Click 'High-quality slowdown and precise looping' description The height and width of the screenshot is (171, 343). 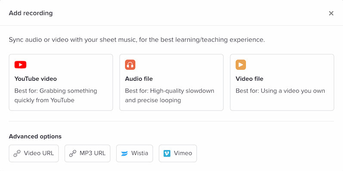170,96
